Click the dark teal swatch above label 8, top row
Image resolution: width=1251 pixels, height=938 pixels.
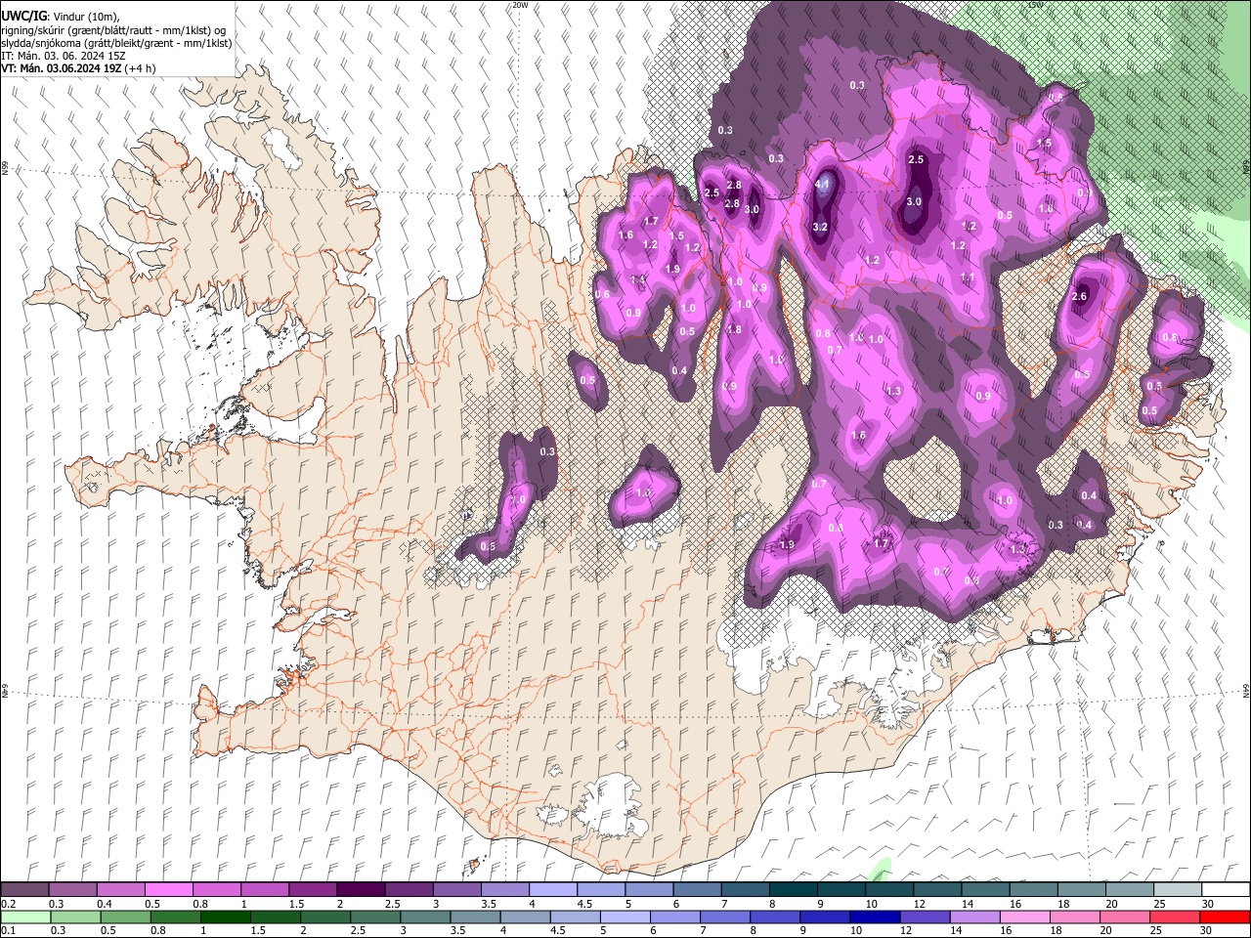point(793,890)
